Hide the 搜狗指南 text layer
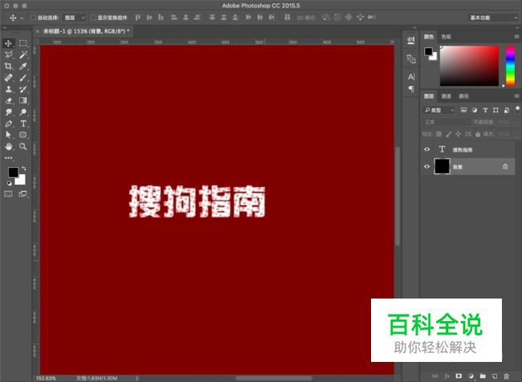Viewport: 522px width, 382px height. [x=426, y=149]
